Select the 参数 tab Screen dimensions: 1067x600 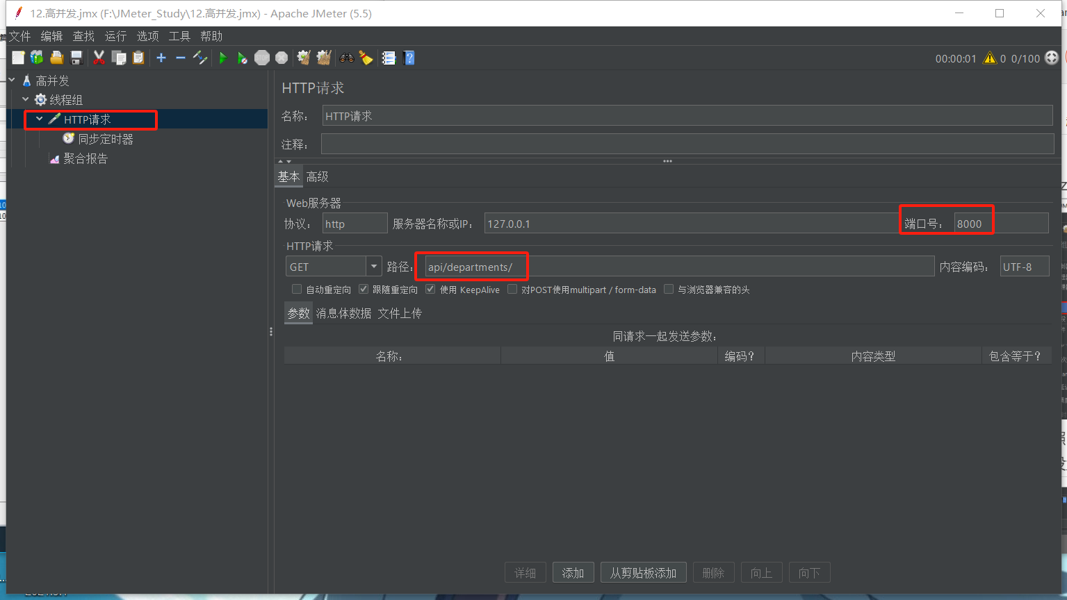(299, 313)
